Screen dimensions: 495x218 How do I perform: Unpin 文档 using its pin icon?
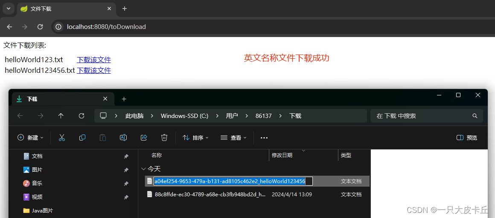tap(126, 156)
